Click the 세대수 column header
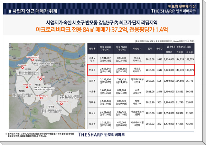206x145 pixels. [159, 49]
